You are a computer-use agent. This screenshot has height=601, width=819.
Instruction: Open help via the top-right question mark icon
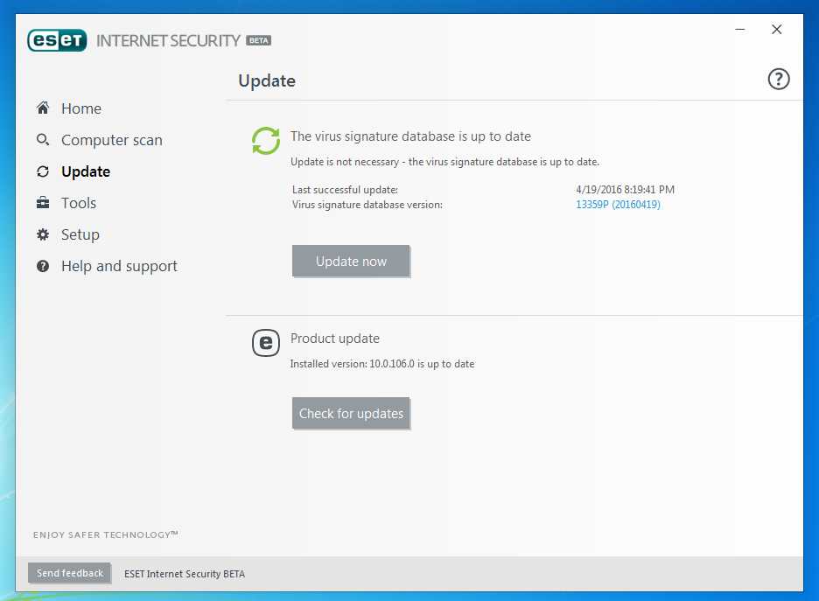pos(778,80)
